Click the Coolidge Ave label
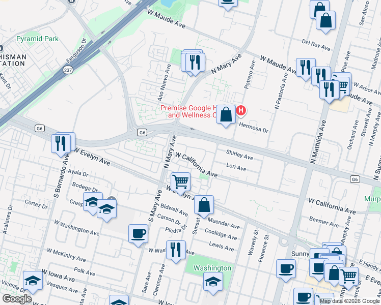Image resolution: width=381 pixels, height=305 pixels. point(221,234)
